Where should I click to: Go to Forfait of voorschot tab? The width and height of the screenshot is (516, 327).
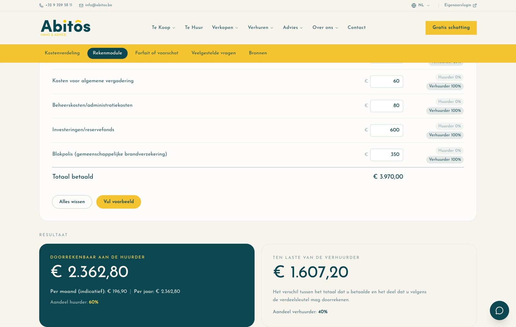click(x=157, y=53)
